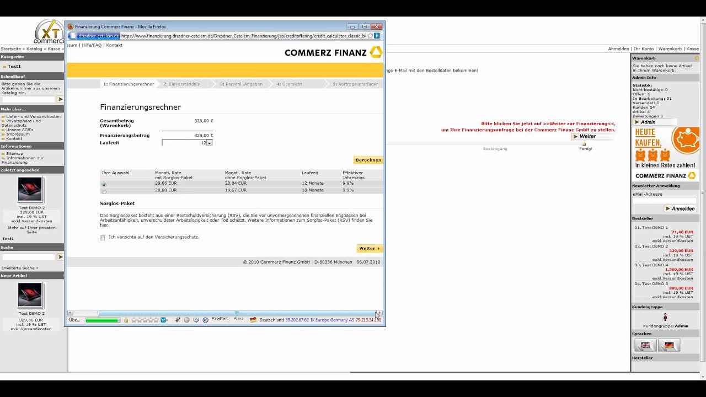The height and width of the screenshot is (397, 706).
Task: Click the Schnellkauf article number field
Action: click(29, 99)
